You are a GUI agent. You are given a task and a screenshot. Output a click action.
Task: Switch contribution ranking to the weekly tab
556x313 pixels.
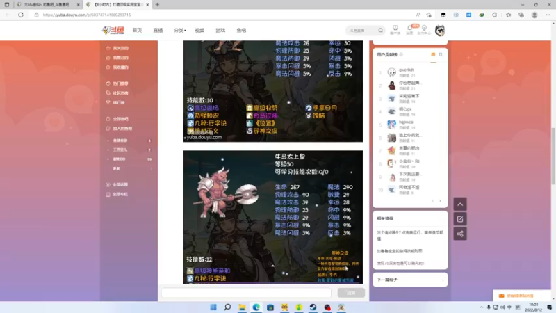433,55
